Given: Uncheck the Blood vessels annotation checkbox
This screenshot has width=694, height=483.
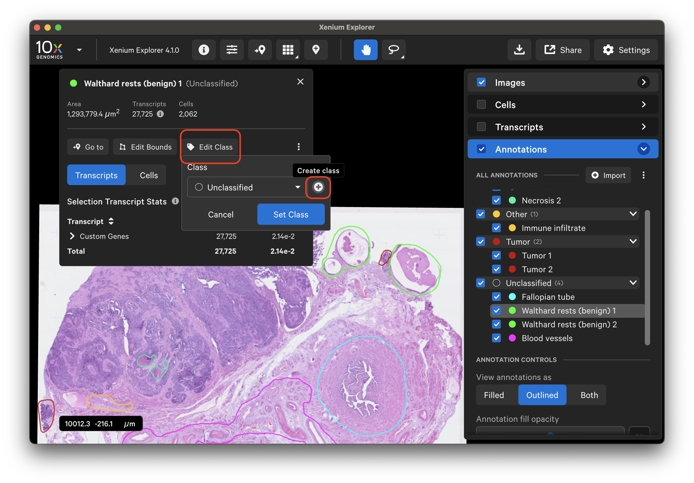Looking at the screenshot, I should coord(496,338).
